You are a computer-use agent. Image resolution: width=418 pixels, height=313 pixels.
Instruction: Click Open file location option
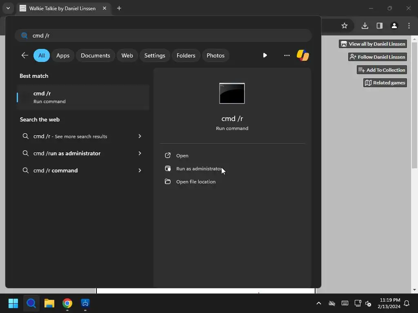coord(196,182)
